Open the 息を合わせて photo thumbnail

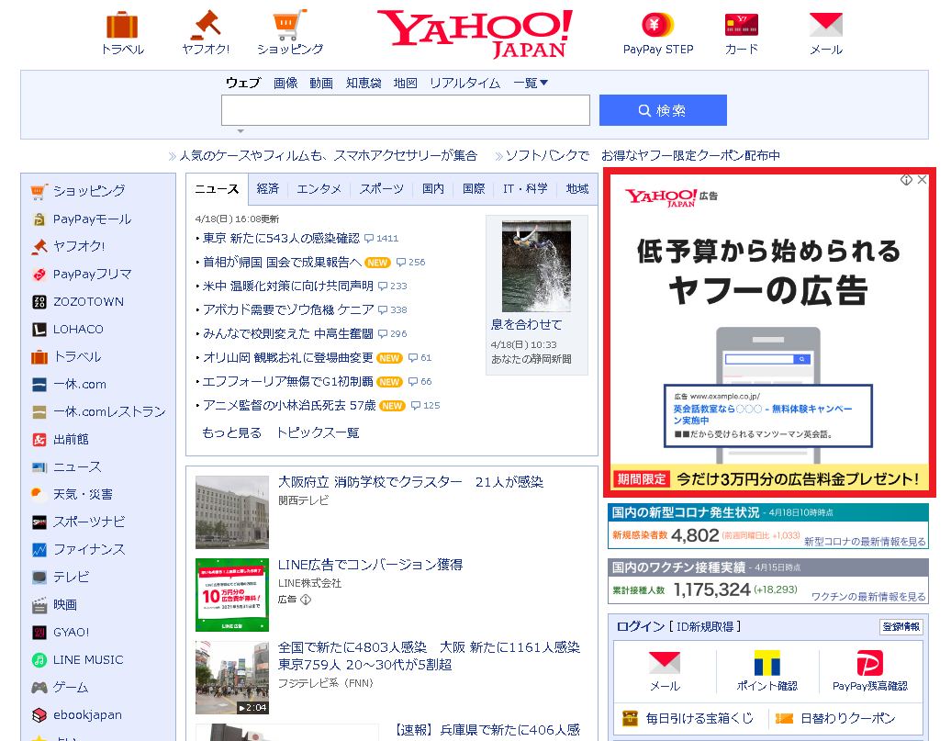tap(536, 265)
